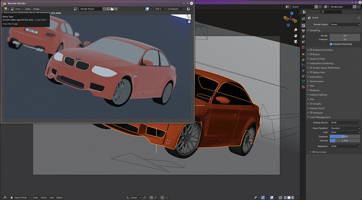
Task: Open the Object Mode dropdown
Action: pos(20,197)
